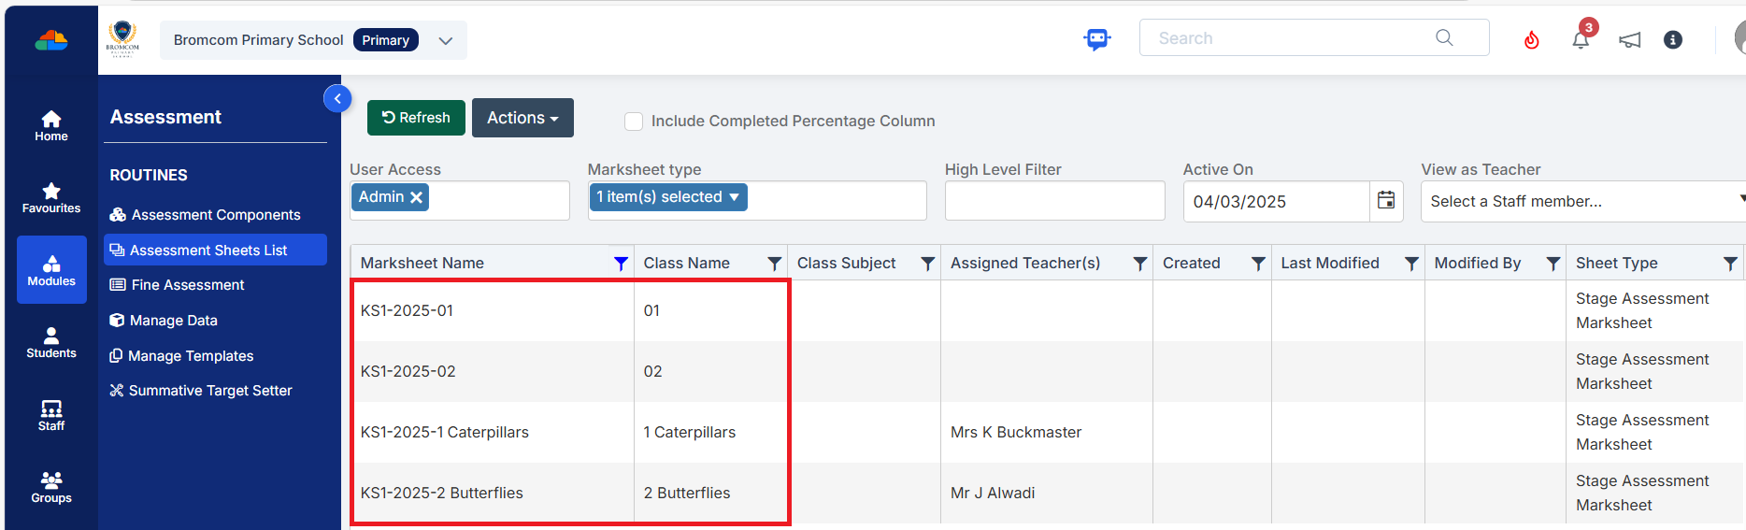The width and height of the screenshot is (1746, 530).
Task: Click the chatbot assistant icon
Action: coord(1096,39)
